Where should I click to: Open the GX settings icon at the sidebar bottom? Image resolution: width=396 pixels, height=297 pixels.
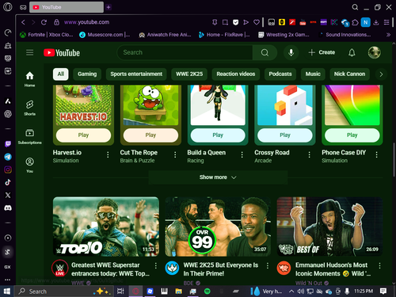(7, 267)
